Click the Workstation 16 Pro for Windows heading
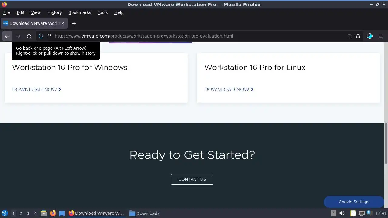This screenshot has height=218, width=388. pos(70,67)
